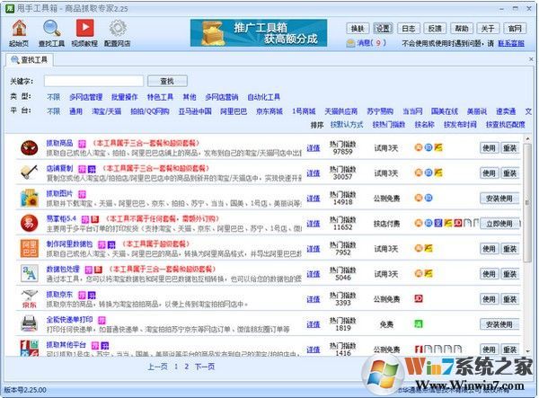This screenshot has width=539, height=398.
Task: Click the purple 荐 badge beside 全能快递单打印
Action: 102,320
